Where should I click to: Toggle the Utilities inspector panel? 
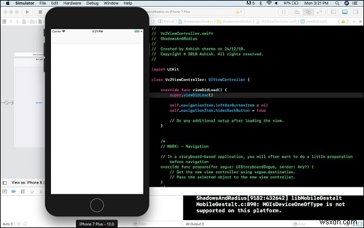(356, 12)
